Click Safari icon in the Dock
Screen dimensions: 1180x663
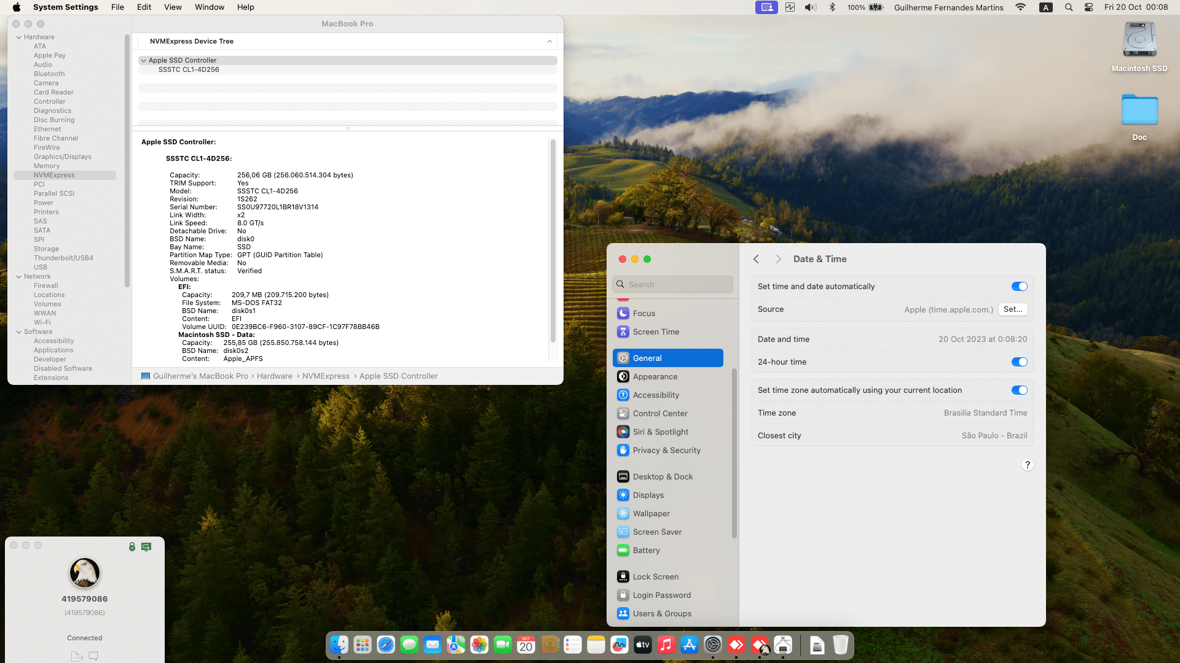[386, 645]
